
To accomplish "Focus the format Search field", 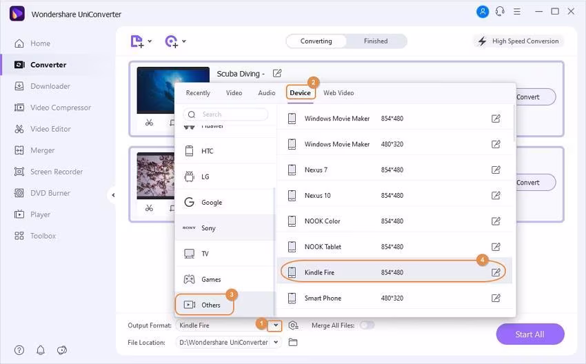I will (x=225, y=114).
